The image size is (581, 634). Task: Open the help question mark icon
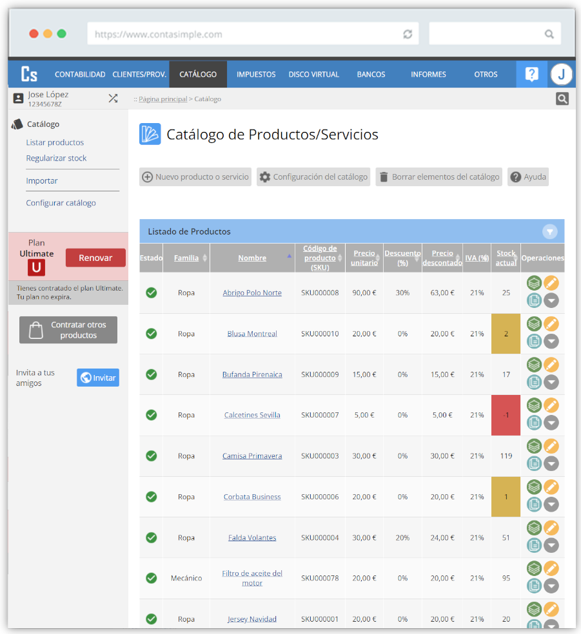click(x=531, y=74)
